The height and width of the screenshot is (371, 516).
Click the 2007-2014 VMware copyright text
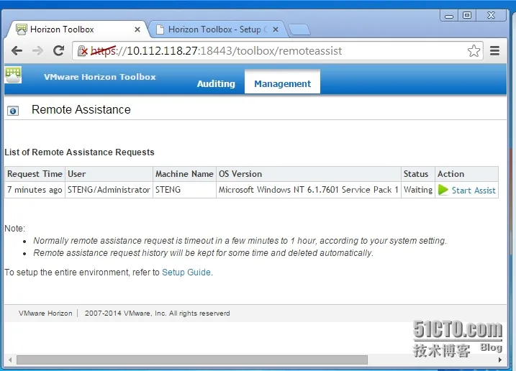158,313
